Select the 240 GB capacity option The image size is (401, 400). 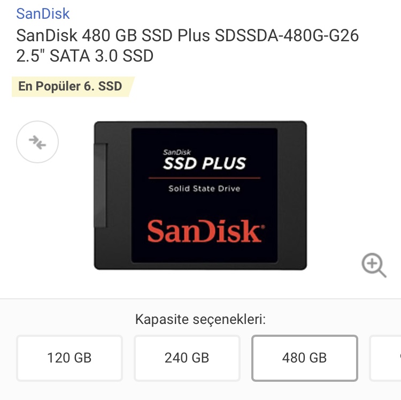[x=187, y=358]
